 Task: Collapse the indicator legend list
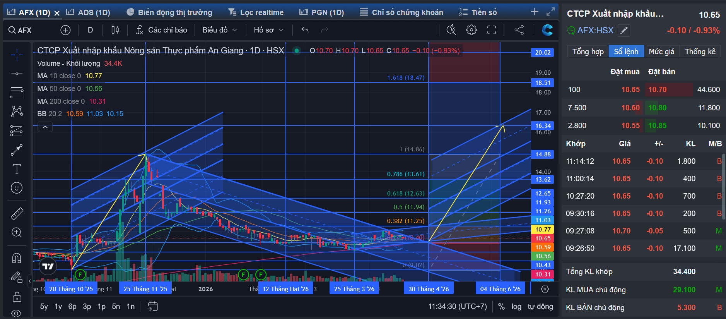click(x=45, y=127)
